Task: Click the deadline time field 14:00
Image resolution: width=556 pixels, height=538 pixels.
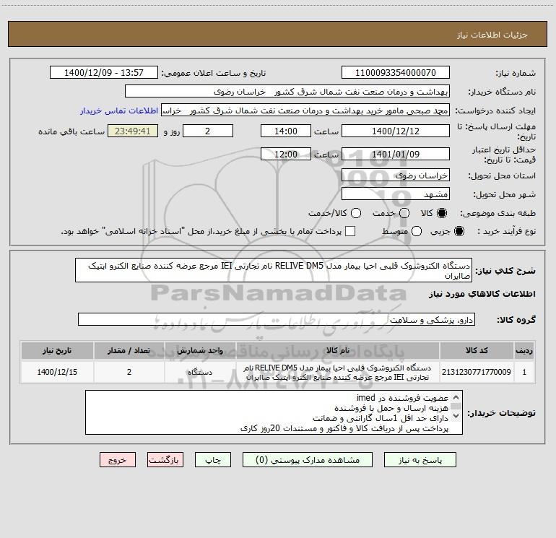Action: pos(286,131)
